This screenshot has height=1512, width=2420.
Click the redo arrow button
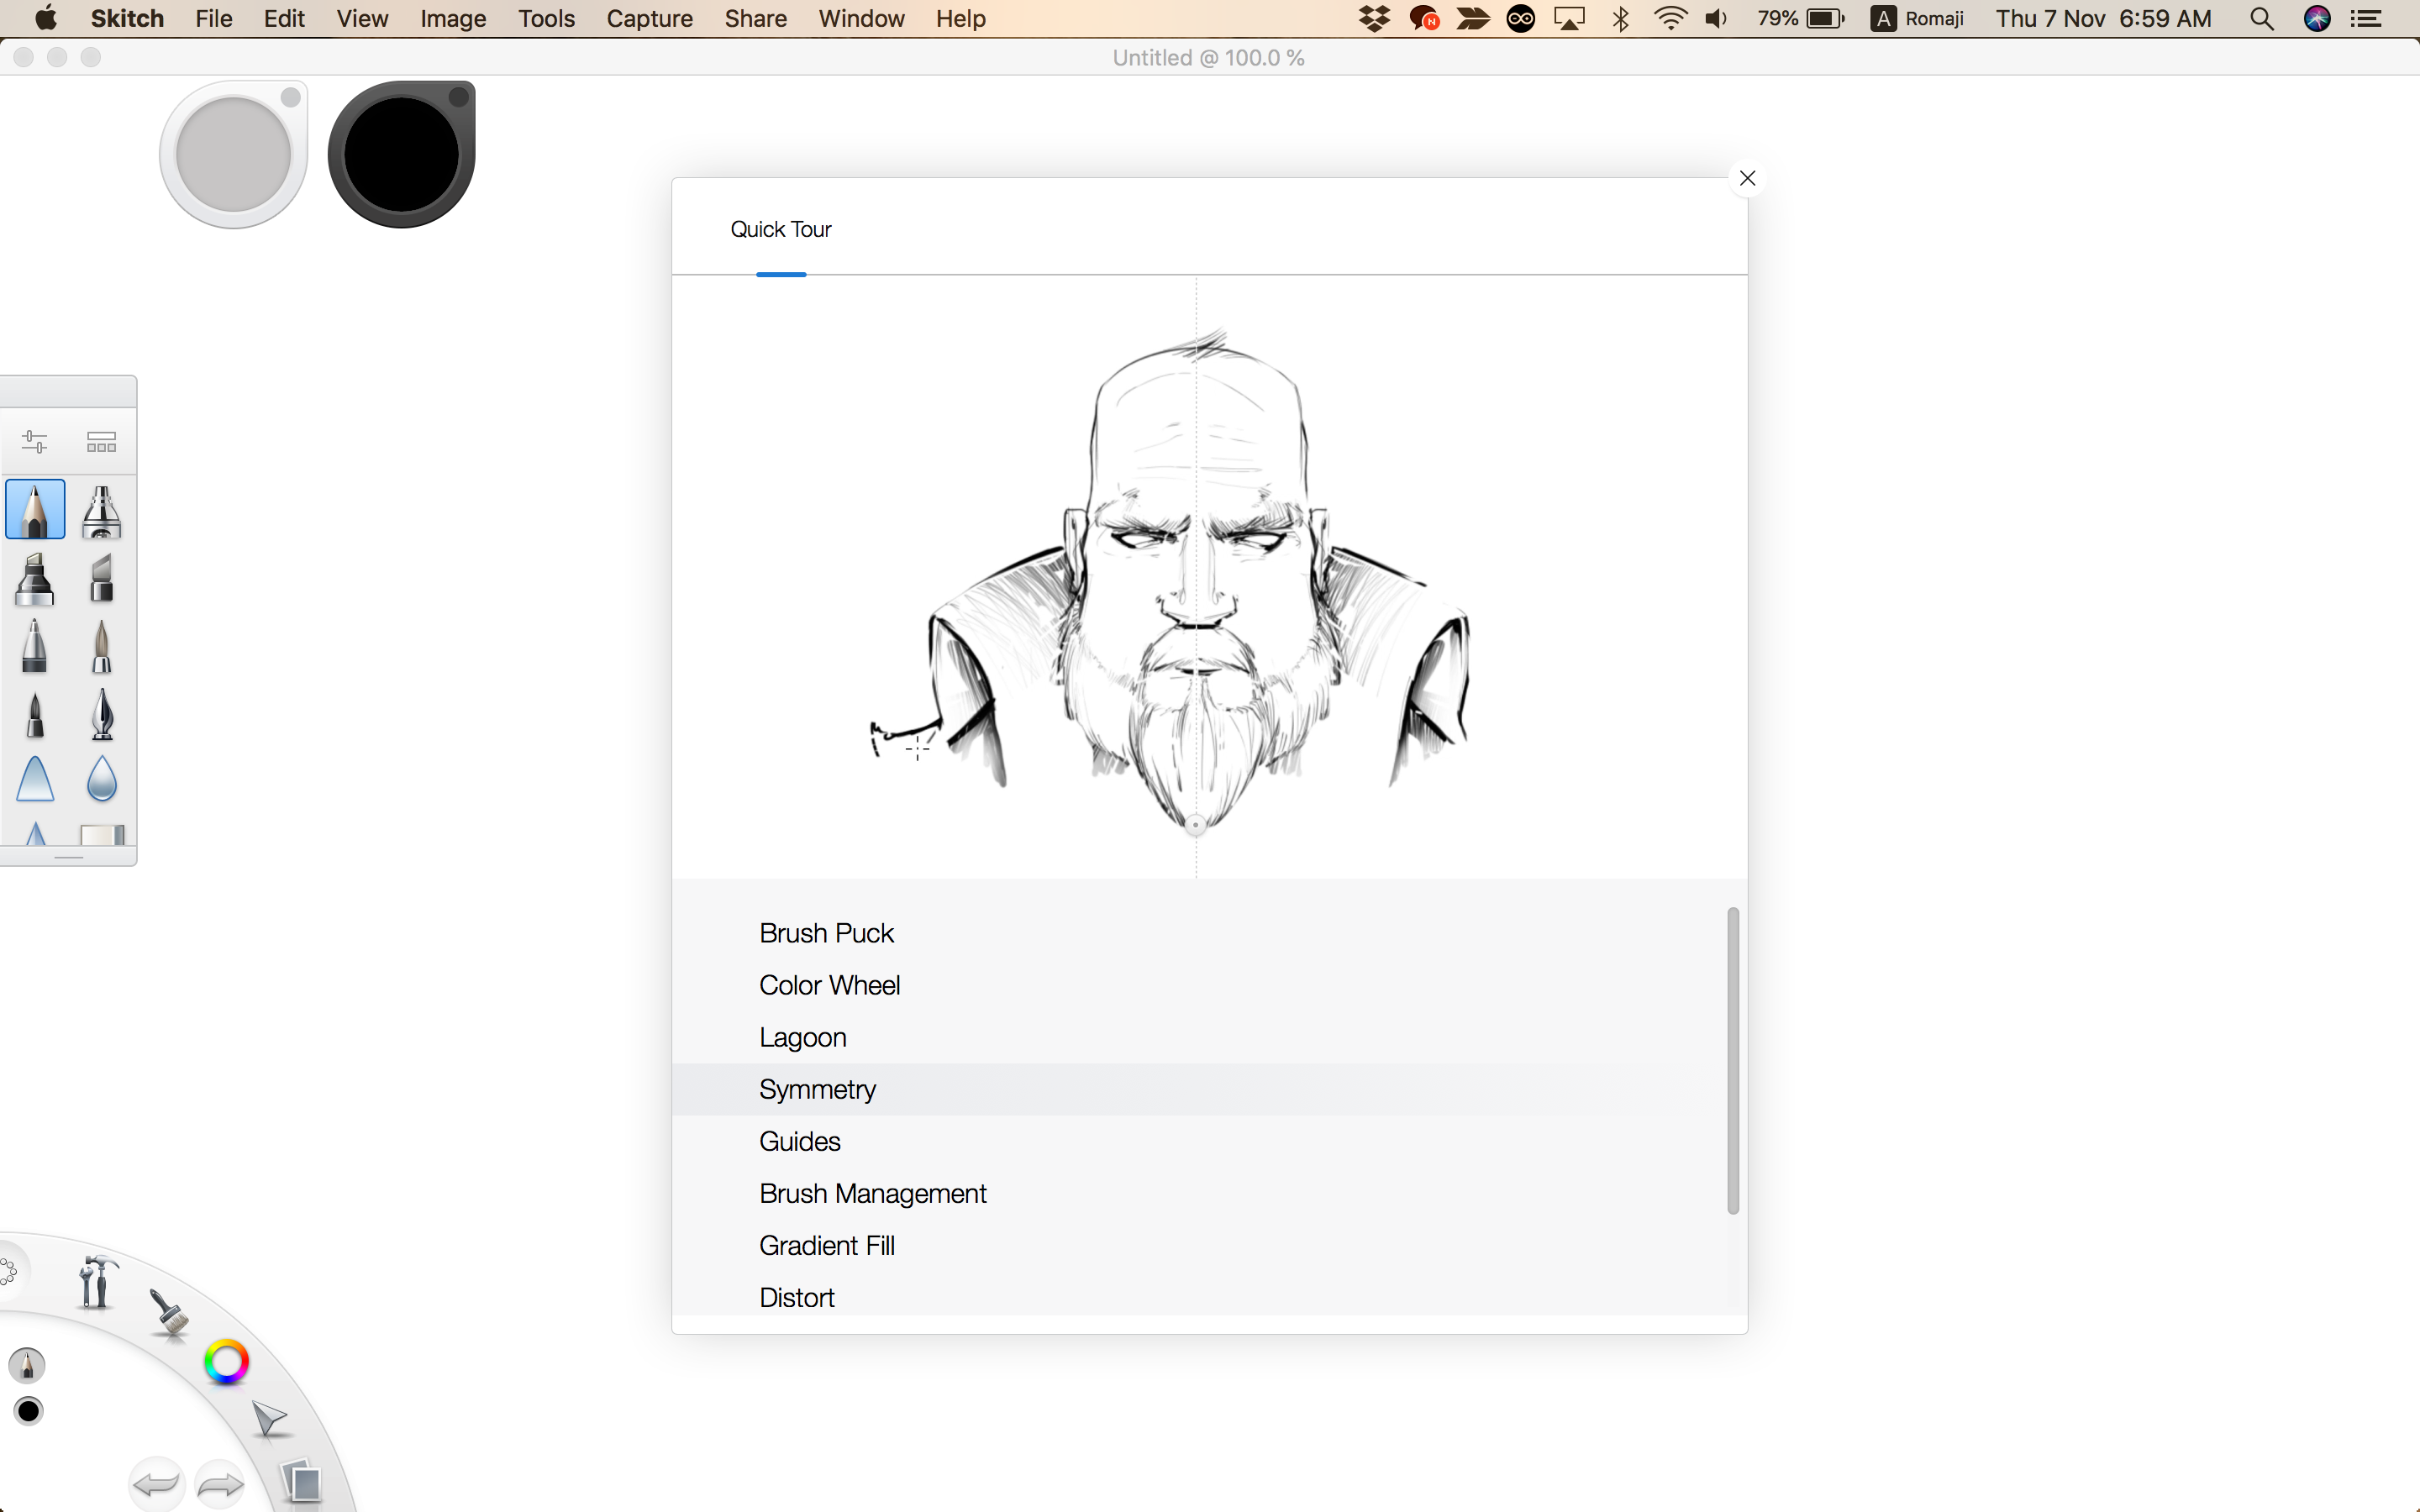[x=220, y=1485]
